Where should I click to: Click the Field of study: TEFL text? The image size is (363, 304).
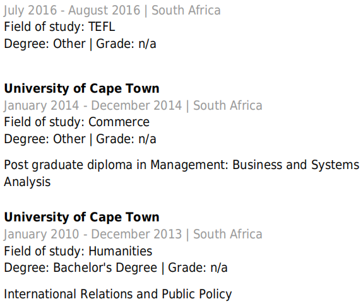(59, 26)
